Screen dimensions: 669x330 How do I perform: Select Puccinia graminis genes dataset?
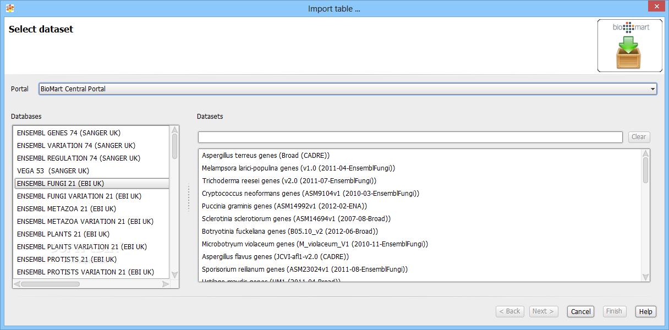[419, 206]
